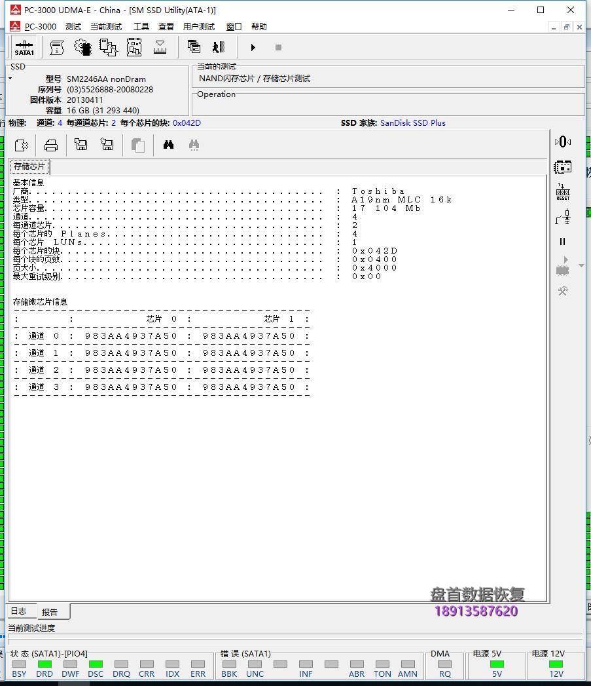This screenshot has height=686, width=591.
Task: Search report with the binoculars icon
Action: 168,144
